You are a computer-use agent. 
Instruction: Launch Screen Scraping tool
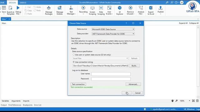(92, 10)
